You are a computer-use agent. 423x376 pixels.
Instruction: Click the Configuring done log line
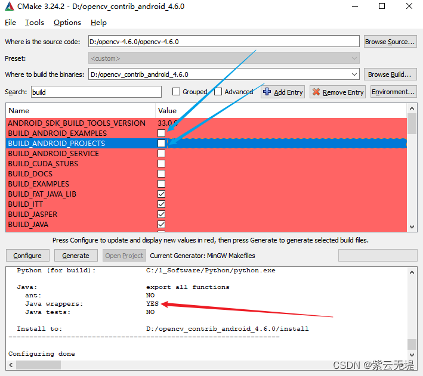click(x=42, y=353)
